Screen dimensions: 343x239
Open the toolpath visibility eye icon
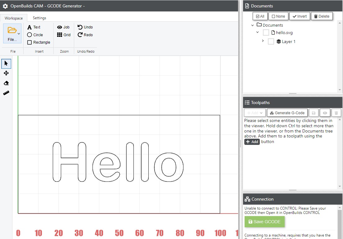325,113
